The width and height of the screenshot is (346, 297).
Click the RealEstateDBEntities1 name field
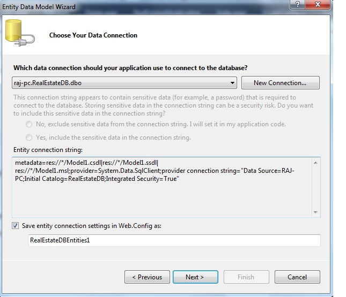tap(174, 240)
